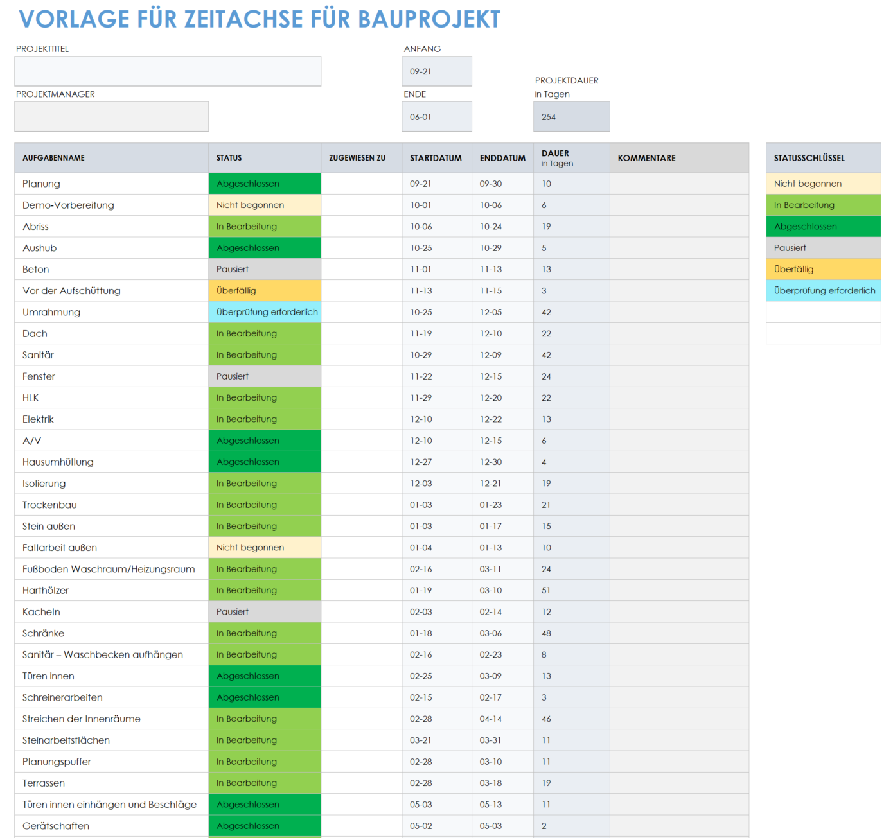Image resolution: width=893 pixels, height=838 pixels.
Task: Select Türen innen einhängen und Beschläge cell
Action: 112,805
